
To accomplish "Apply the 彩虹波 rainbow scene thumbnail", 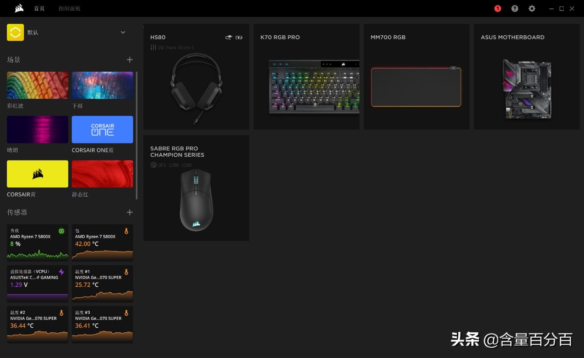I will pyautogui.click(x=37, y=85).
